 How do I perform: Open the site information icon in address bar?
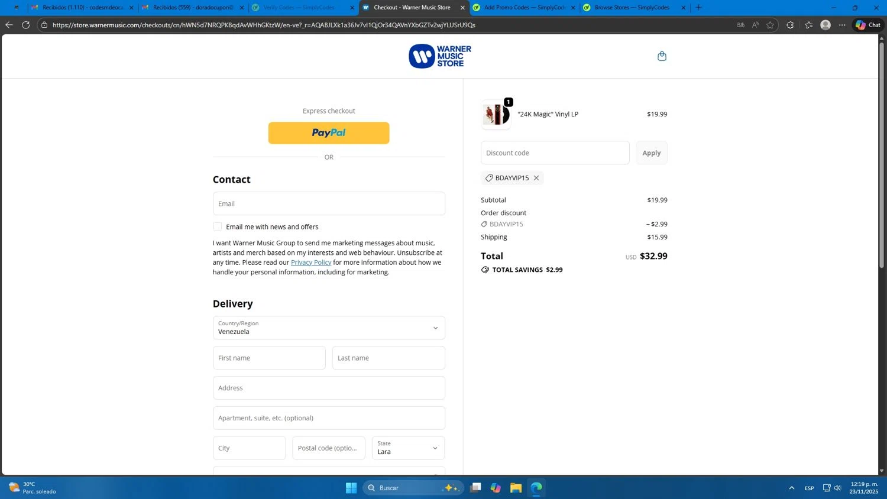(44, 25)
